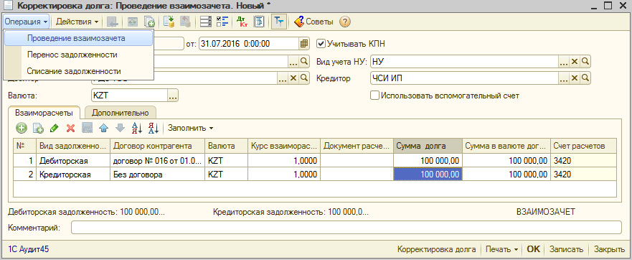632x260 pixels.
Task: Edit current row with the green pencil icon
Action: 55,129
